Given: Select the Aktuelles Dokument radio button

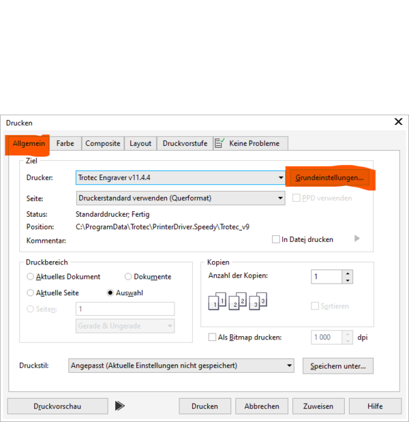Looking at the screenshot, I should [31, 277].
